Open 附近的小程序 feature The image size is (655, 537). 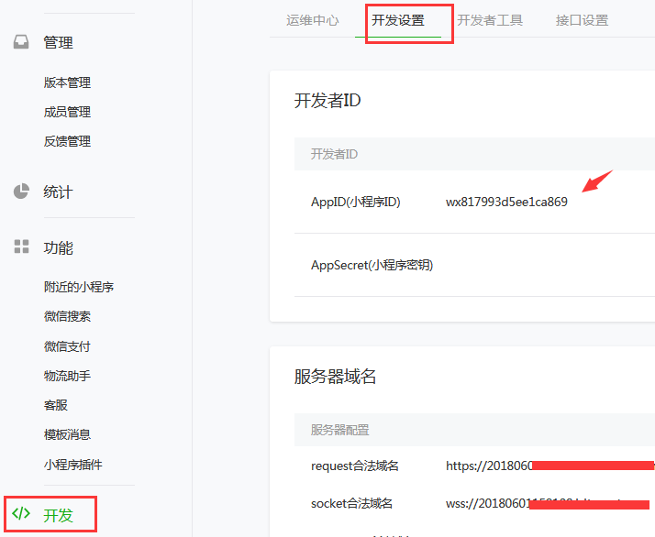79,287
